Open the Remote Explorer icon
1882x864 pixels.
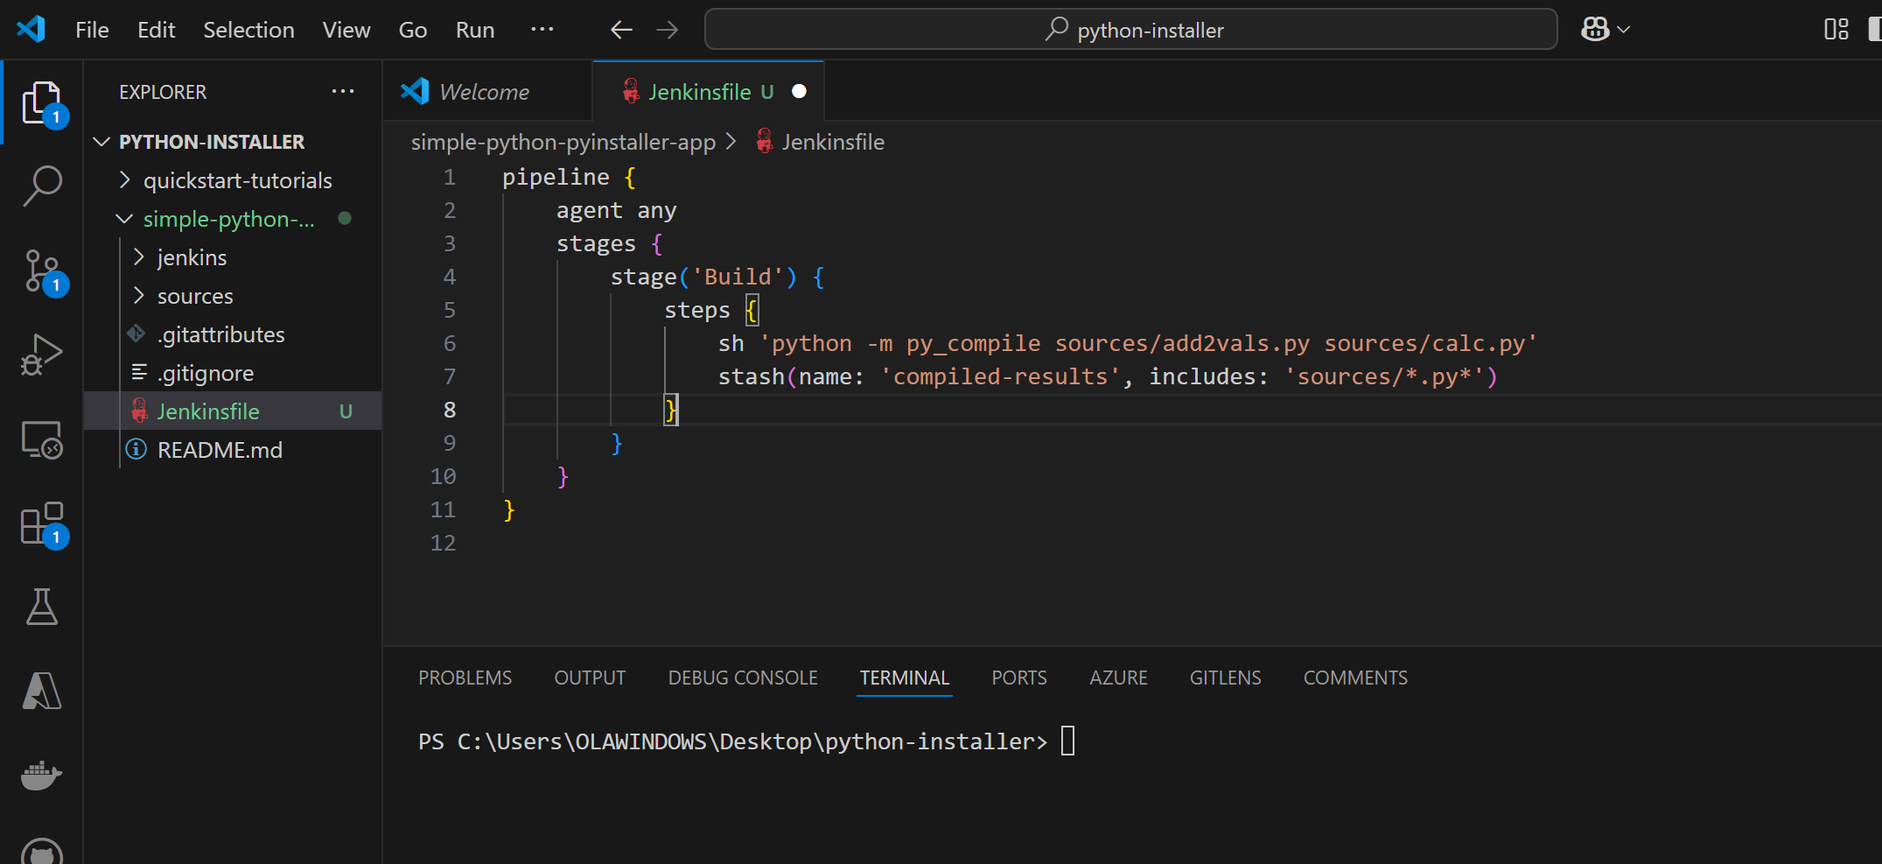point(41,439)
